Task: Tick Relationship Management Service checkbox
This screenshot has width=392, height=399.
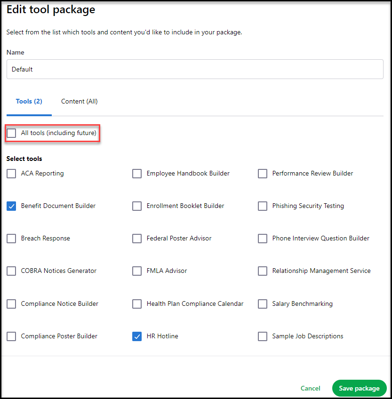Action: 263,271
